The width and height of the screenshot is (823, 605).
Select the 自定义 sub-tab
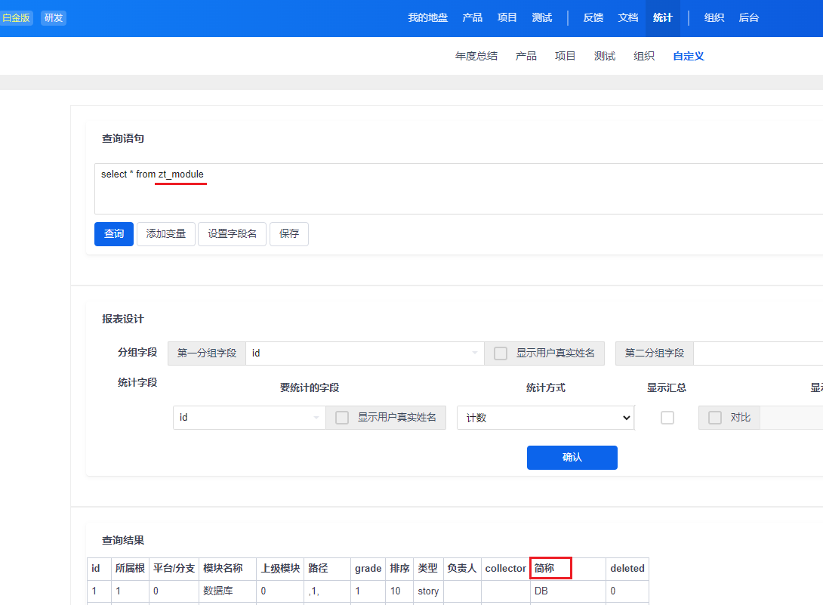click(x=688, y=57)
